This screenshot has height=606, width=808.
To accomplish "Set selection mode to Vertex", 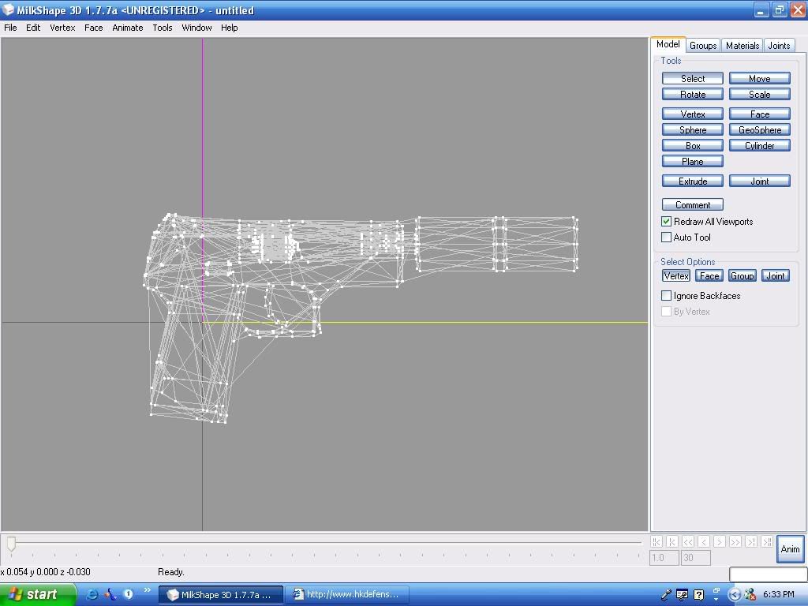I will coord(676,275).
